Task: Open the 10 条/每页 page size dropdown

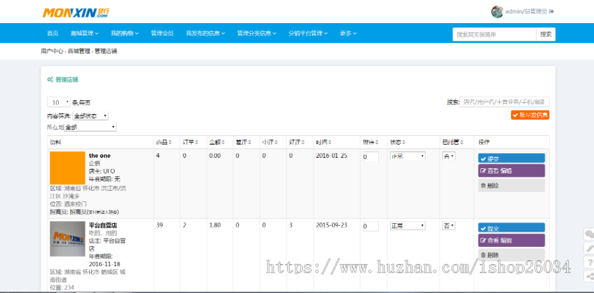Action: click(59, 102)
